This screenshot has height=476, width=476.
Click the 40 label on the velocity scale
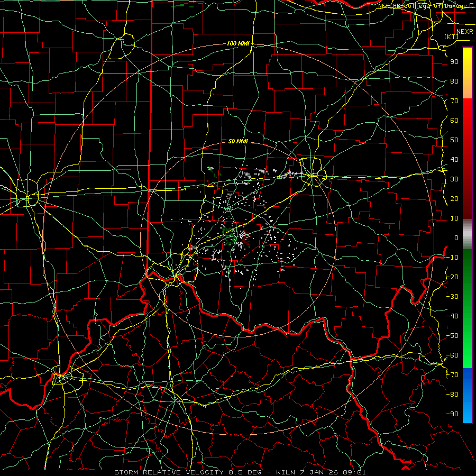tap(454, 160)
